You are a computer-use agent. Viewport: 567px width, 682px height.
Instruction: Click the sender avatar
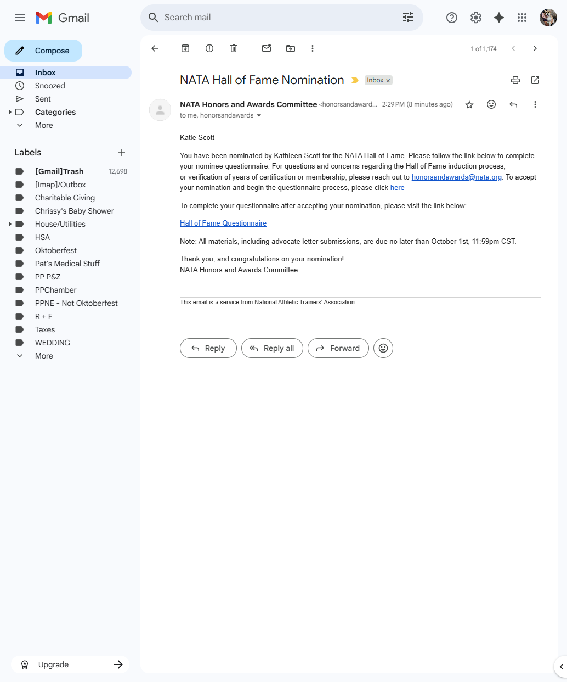[160, 110]
